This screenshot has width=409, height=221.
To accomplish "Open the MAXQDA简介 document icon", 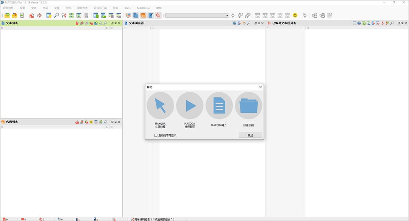I will click(219, 106).
